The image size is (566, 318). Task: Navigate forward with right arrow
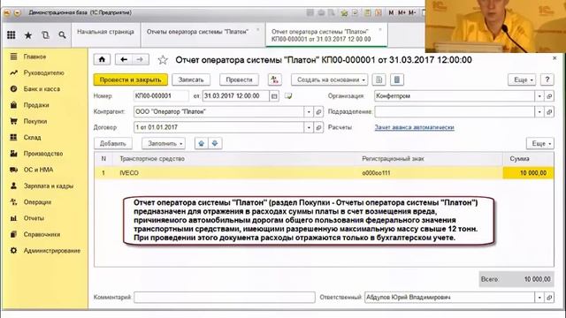[141, 59]
